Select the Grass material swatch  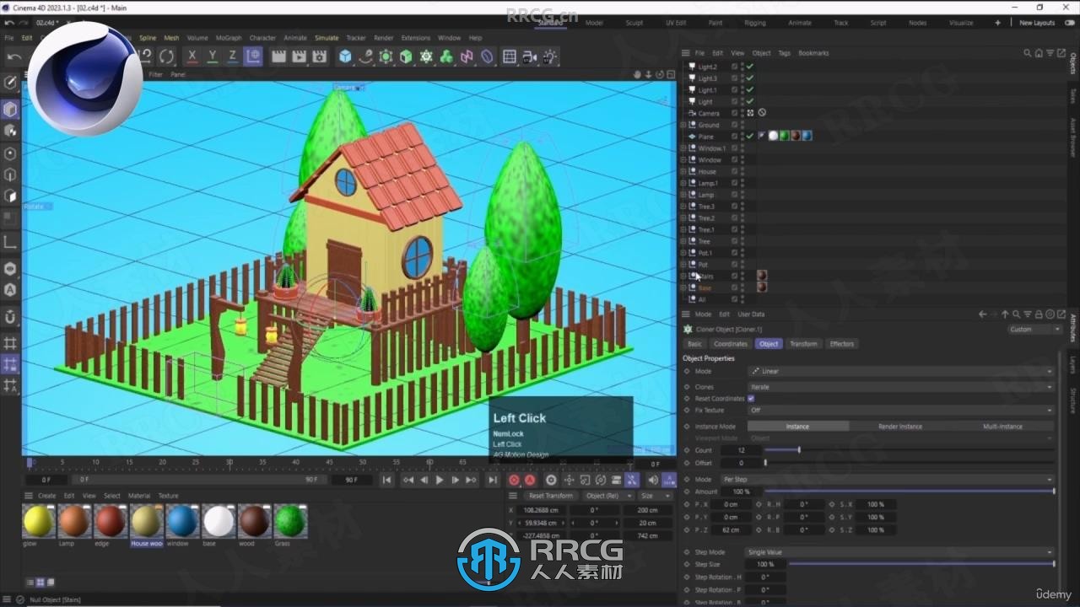tap(289, 521)
